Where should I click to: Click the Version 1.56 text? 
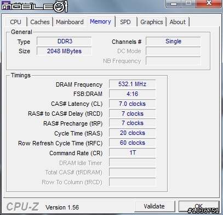click(x=62, y=207)
